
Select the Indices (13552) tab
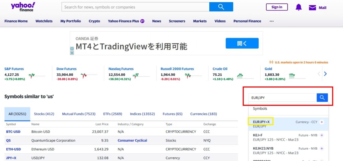click(x=142, y=114)
